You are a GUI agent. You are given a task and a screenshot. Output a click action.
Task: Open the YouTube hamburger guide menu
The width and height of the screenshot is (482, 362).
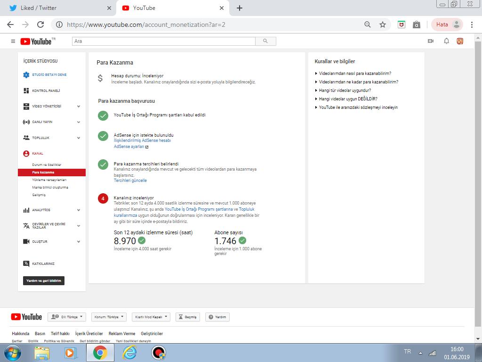click(13, 41)
